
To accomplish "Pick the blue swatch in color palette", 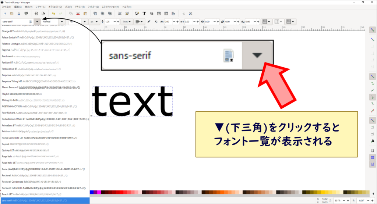I will coord(91,192).
